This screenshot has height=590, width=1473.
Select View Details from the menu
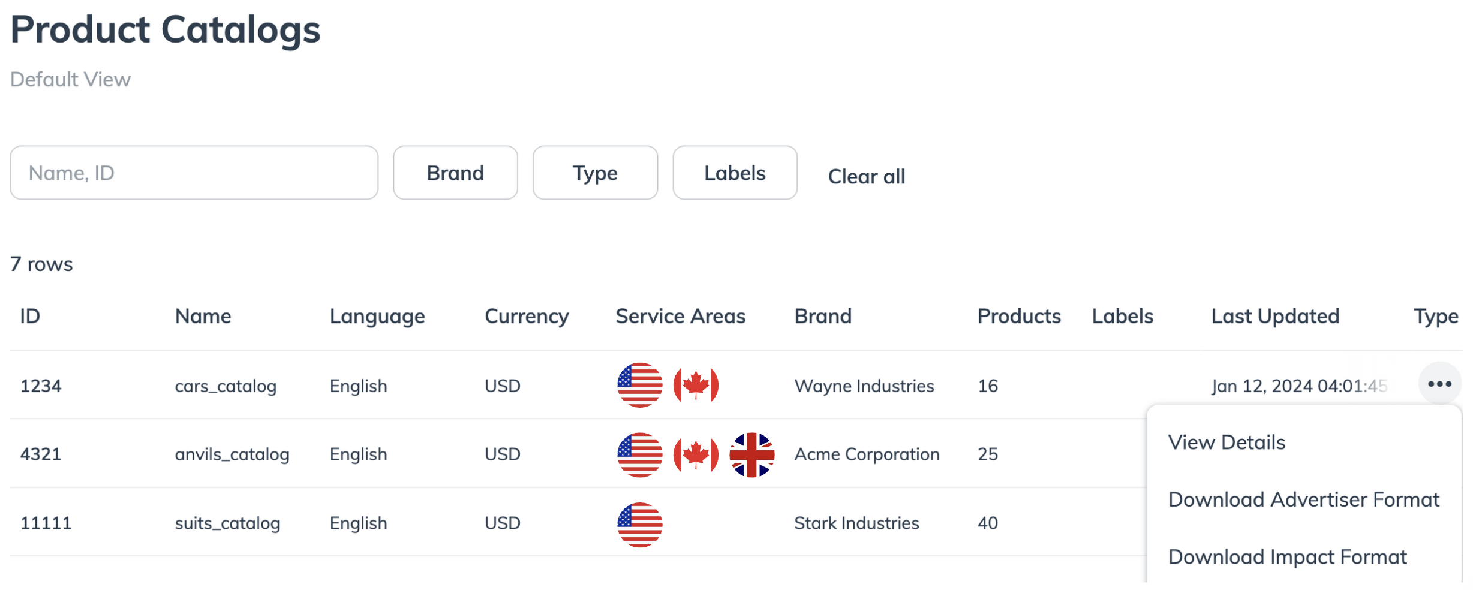[x=1227, y=442]
